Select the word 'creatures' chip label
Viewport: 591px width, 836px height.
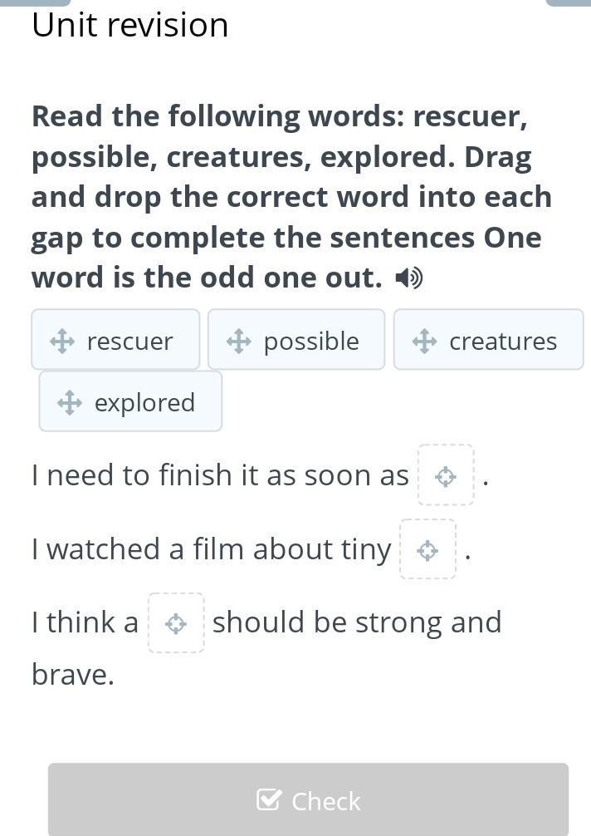tap(503, 341)
